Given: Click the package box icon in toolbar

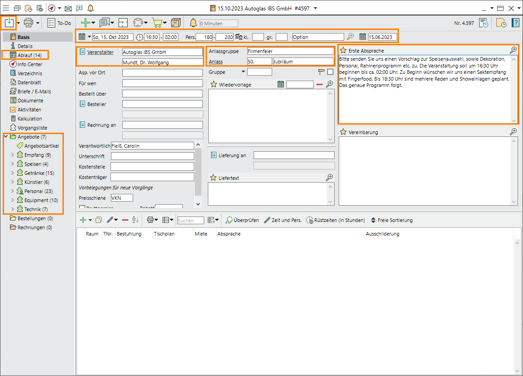Looking at the screenshot, I should click(176, 23).
